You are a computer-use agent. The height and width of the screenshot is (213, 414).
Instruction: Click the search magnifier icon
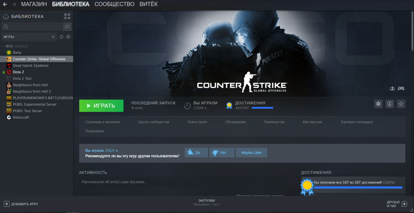coord(6,27)
